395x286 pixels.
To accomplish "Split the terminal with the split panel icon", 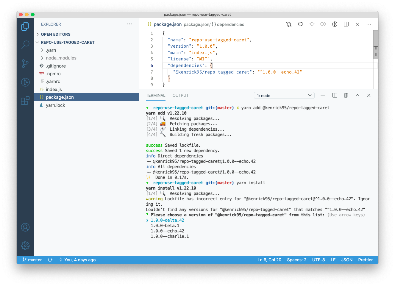I will [x=335, y=95].
